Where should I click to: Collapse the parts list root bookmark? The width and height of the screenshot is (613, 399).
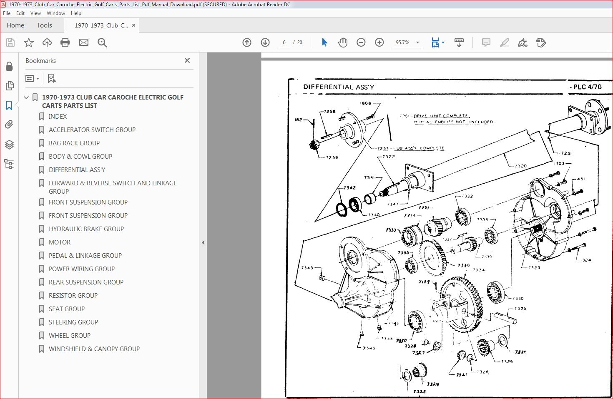(x=26, y=97)
